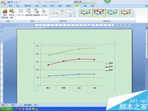
Task: Toggle the 插入 insert mode indicator
Action: coord(36,105)
